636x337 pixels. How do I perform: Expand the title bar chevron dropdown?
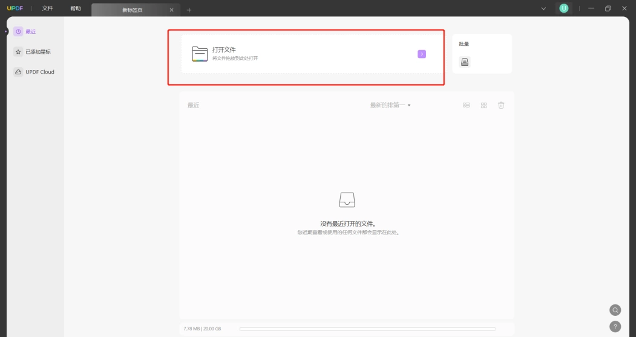[x=543, y=8]
